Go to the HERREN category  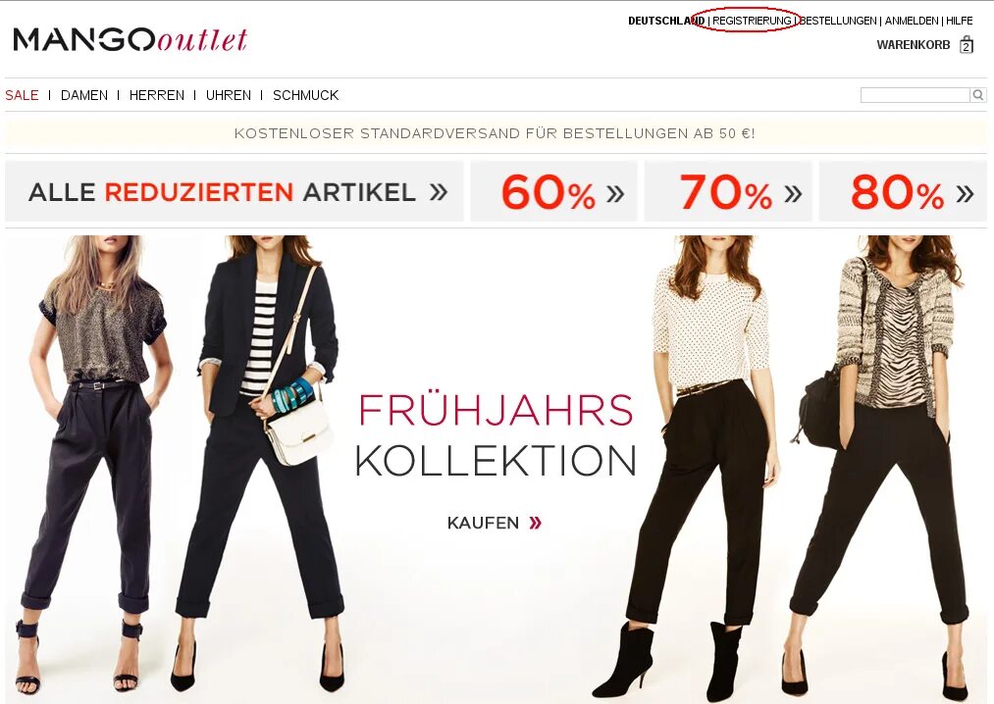pyautogui.click(x=157, y=95)
